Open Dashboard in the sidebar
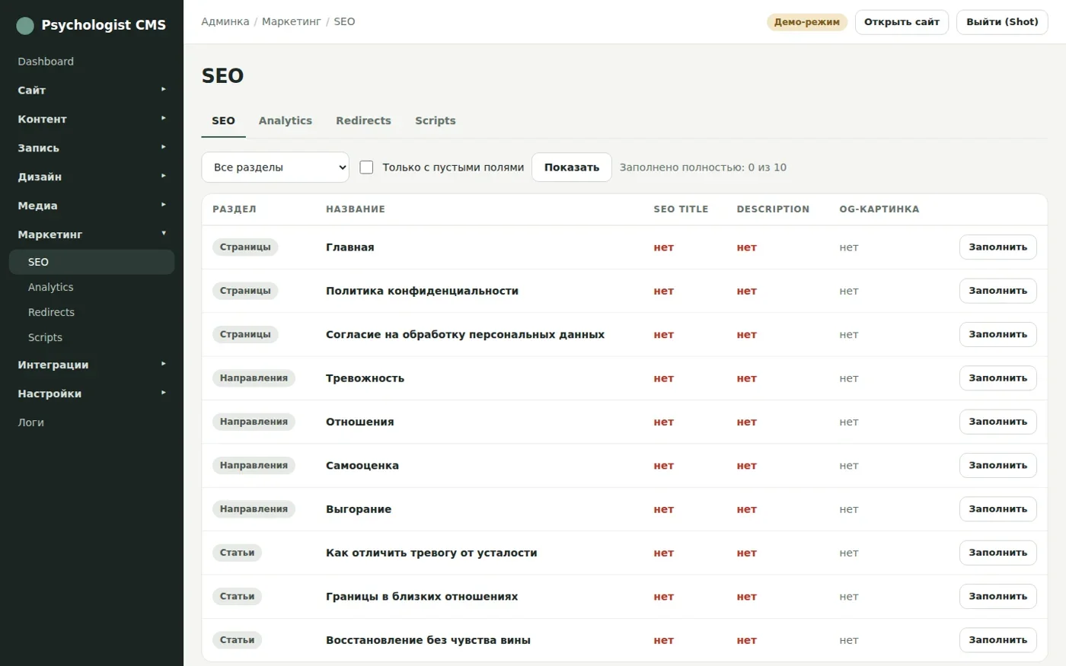 91,62
